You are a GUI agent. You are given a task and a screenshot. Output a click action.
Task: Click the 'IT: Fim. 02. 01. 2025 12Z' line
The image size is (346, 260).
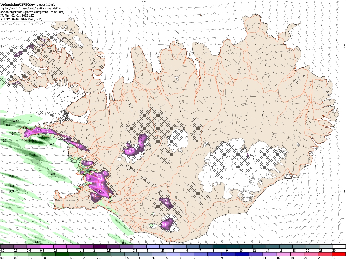(17, 15)
